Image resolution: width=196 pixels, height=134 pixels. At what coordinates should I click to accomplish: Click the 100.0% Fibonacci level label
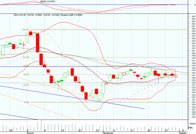click(25, 30)
